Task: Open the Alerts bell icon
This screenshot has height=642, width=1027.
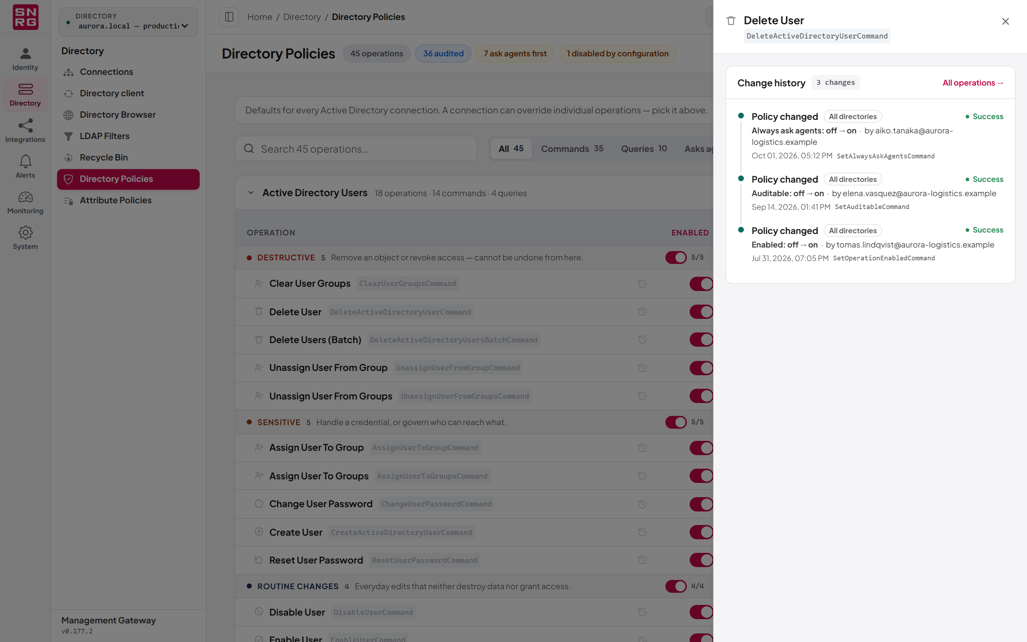Action: [x=25, y=161]
